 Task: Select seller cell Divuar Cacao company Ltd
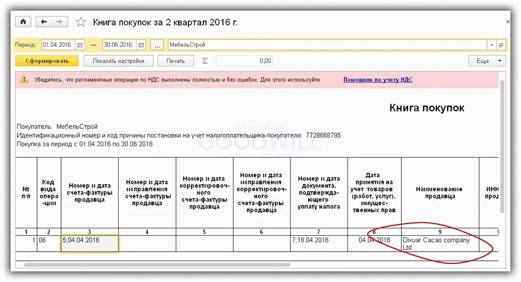[x=440, y=244]
